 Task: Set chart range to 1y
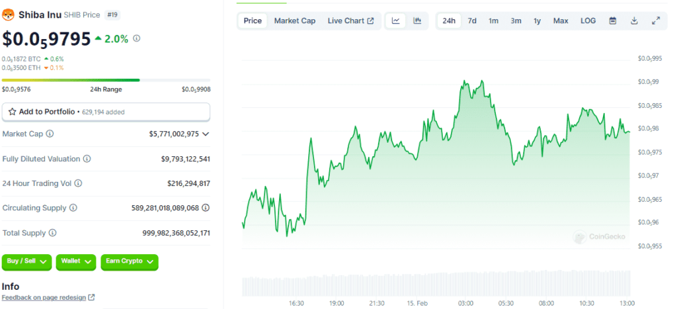point(537,21)
